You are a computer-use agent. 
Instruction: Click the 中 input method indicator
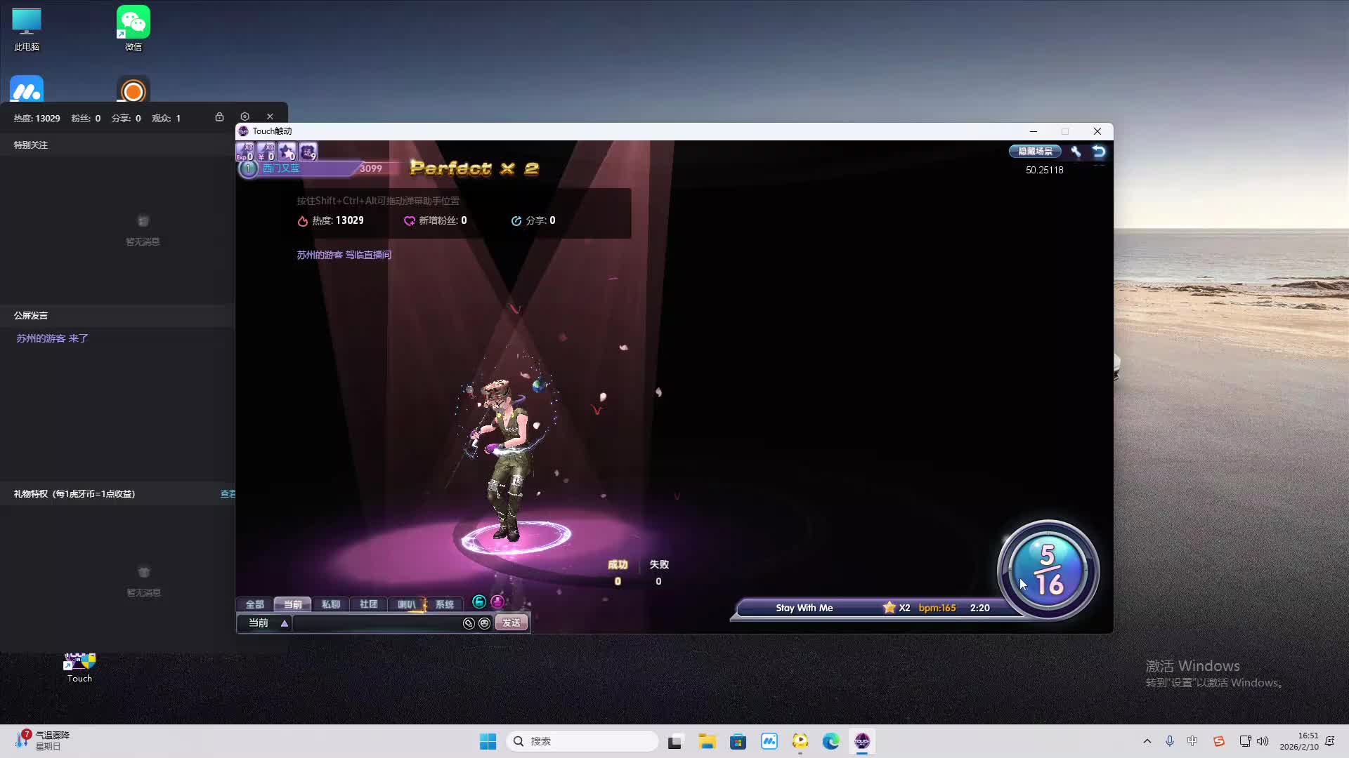tap(1192, 741)
